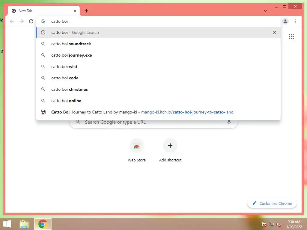Click the Google G icon in the address bar
The image size is (307, 230).
(x=43, y=21)
